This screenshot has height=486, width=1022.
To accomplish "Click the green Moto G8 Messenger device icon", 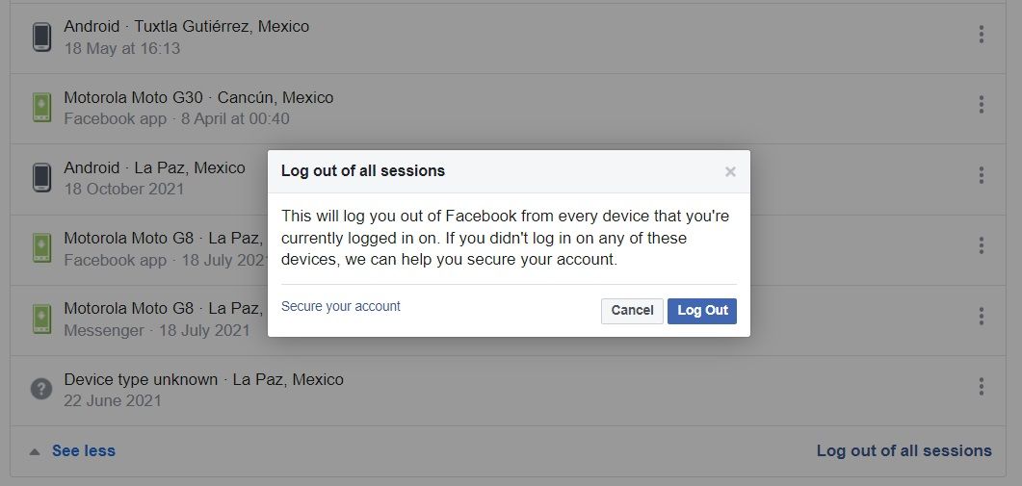I will [x=41, y=318].
